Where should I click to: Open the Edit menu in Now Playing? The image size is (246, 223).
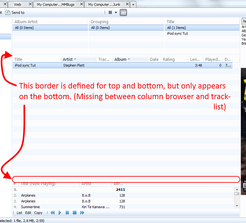click(x=28, y=213)
